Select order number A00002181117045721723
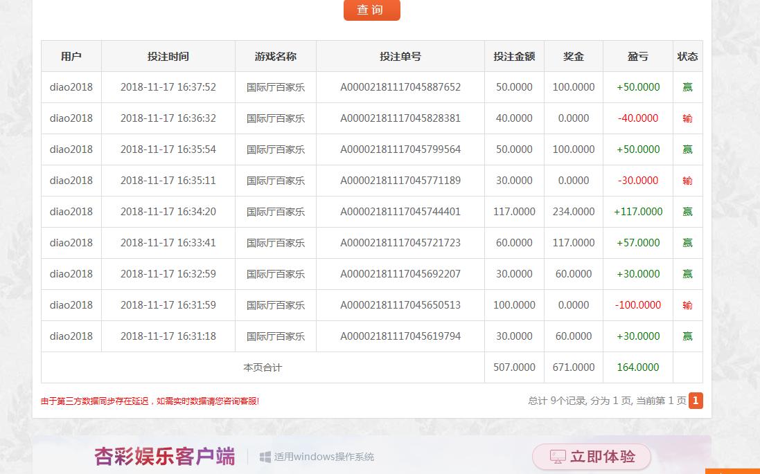Image resolution: width=760 pixels, height=474 pixels. (x=400, y=243)
